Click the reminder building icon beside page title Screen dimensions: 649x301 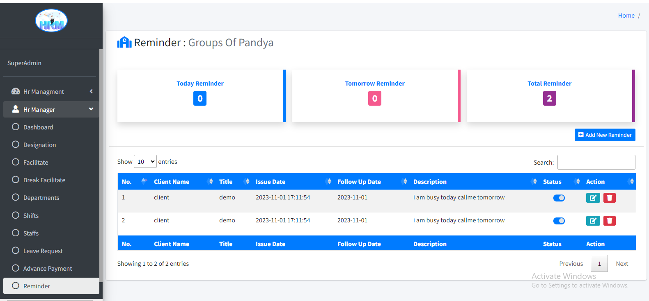[x=124, y=43]
